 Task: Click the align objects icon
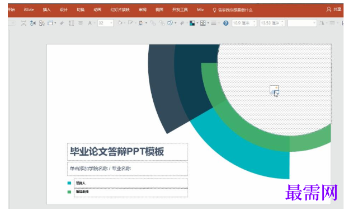pyautogui.click(x=141, y=23)
